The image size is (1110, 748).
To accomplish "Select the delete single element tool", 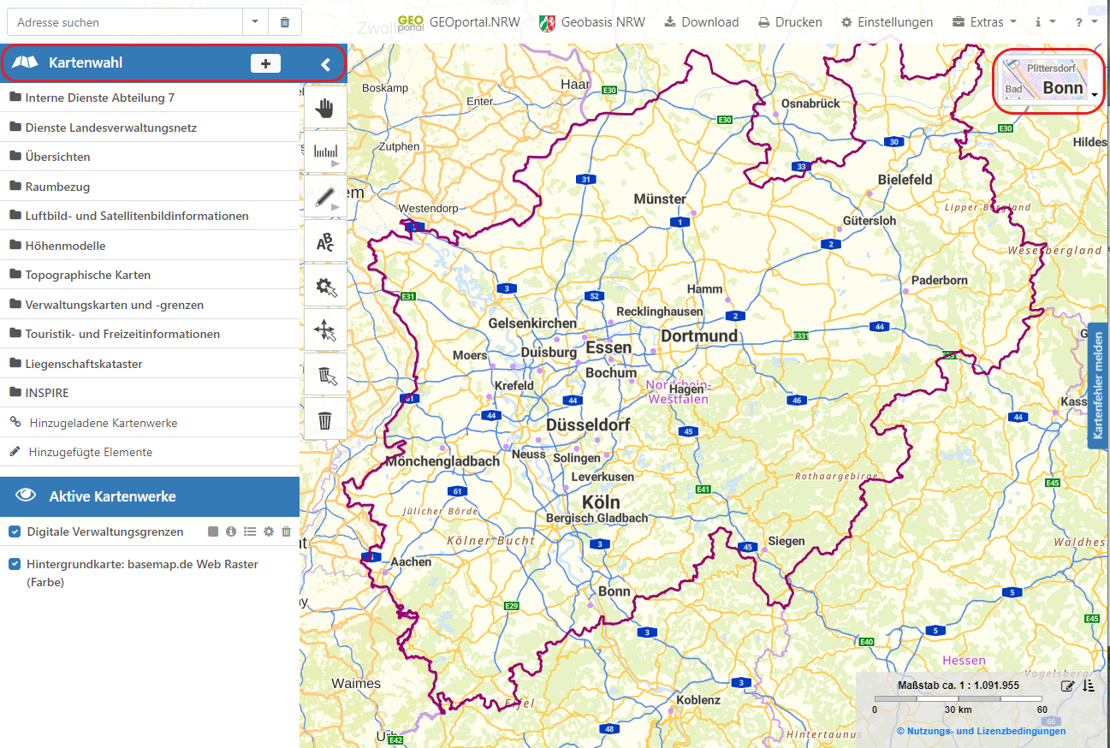I will coord(325,376).
